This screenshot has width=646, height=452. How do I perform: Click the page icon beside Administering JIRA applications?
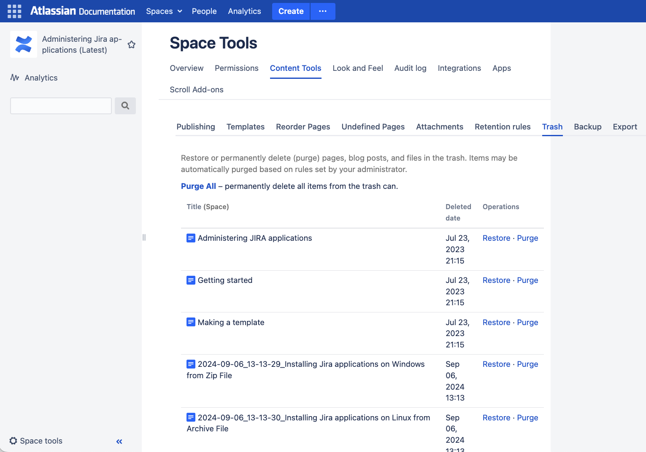[191, 238]
